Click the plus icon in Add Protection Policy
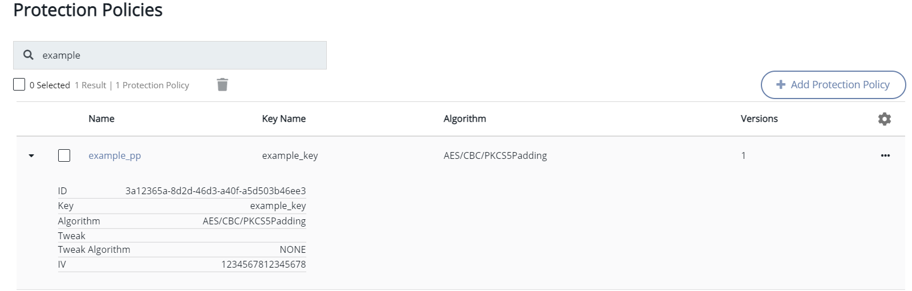 (781, 85)
